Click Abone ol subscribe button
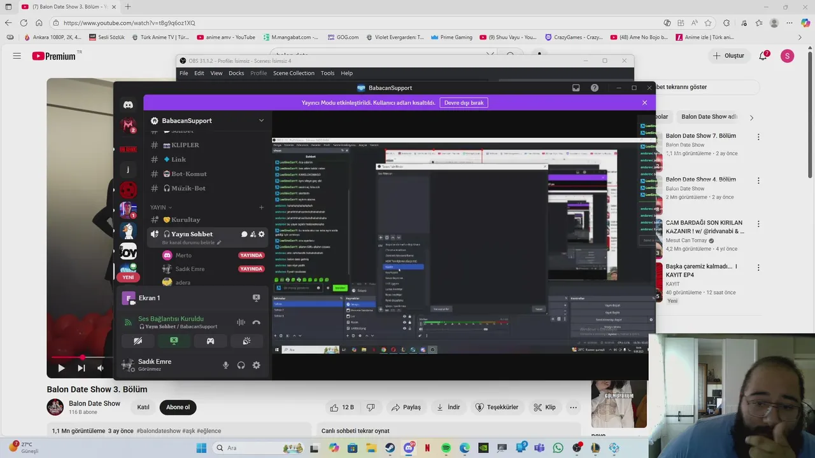Screen dimensions: 815x458 178,407
